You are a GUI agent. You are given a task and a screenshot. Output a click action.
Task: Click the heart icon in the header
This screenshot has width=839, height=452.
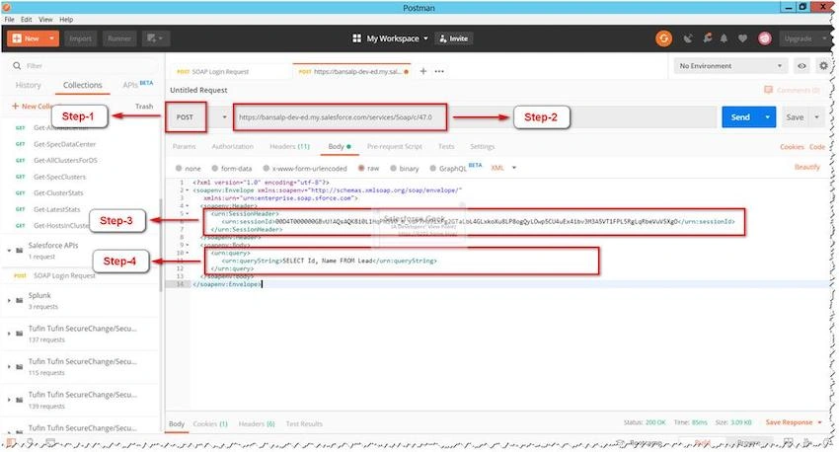coord(742,38)
